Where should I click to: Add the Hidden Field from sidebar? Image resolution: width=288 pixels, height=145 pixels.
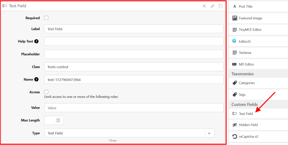(x=248, y=125)
